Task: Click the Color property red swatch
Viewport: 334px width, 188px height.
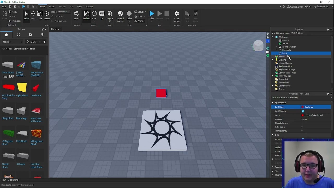Action: [x=302, y=115]
